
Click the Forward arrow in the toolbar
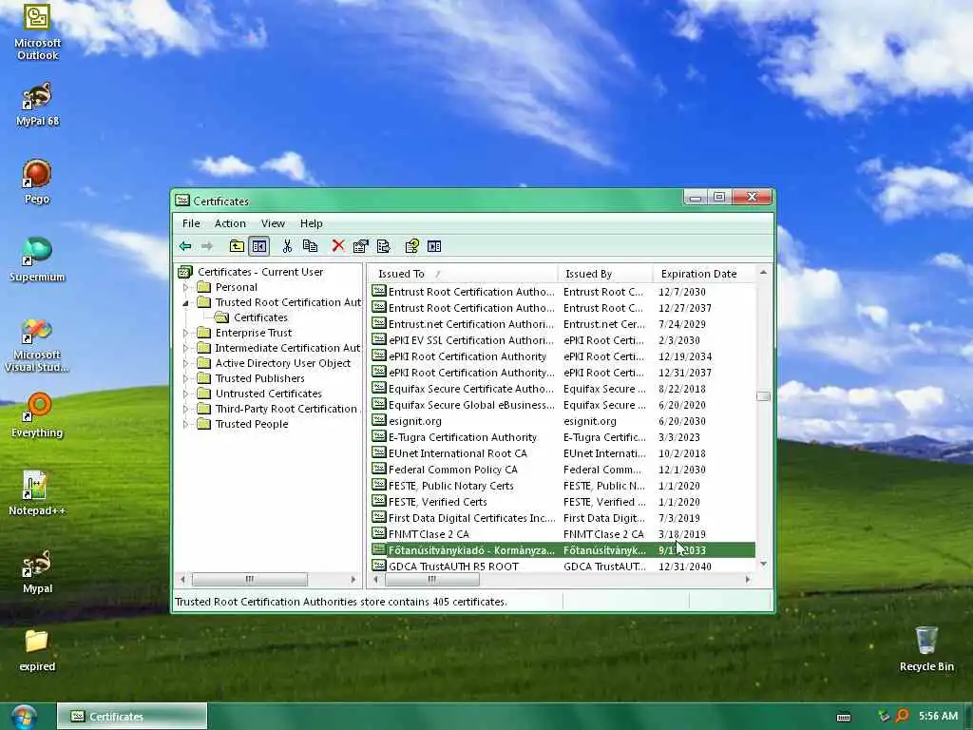tap(206, 246)
